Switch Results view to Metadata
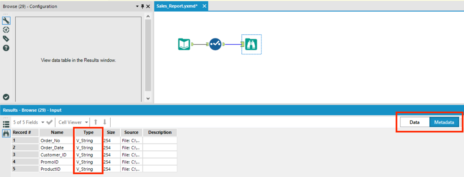Image resolution: width=464 pixels, height=177 pixels. (444, 122)
